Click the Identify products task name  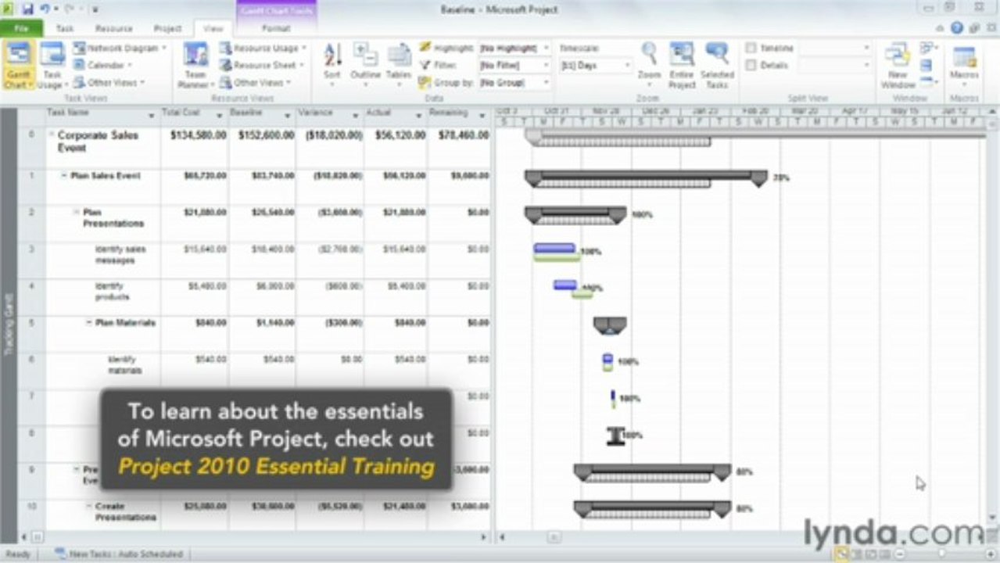click(113, 292)
